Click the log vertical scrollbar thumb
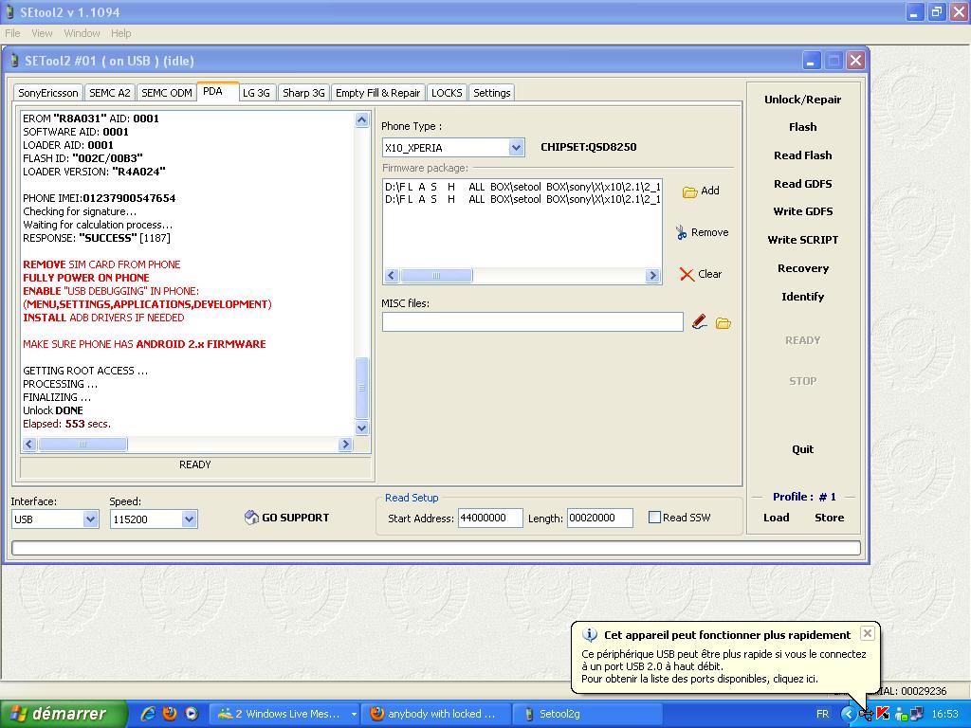Image resolution: width=971 pixels, height=728 pixels. [x=361, y=388]
